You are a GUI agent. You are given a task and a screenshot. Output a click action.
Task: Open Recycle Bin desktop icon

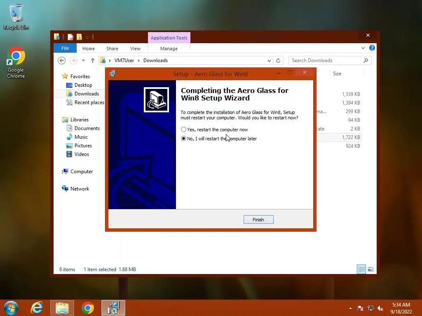(x=16, y=16)
